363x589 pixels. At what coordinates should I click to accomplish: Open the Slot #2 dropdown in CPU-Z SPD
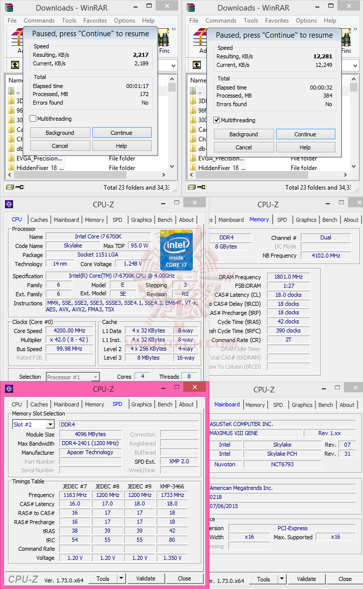click(x=51, y=425)
